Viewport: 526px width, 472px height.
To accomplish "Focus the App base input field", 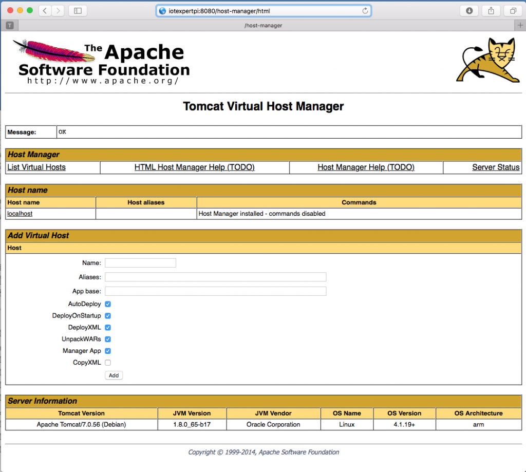I will point(215,291).
